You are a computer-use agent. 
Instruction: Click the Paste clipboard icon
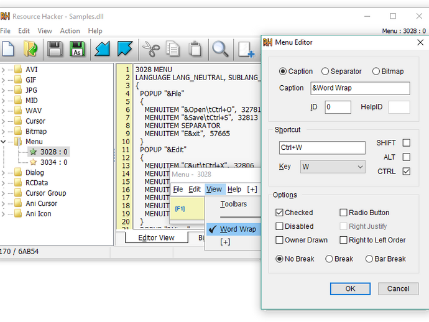click(195, 49)
